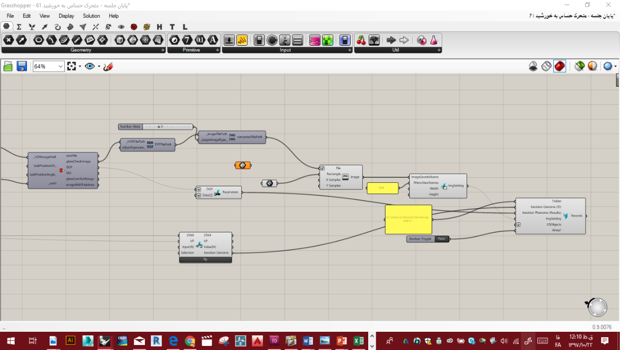Click the yellow file path panel

(408, 219)
